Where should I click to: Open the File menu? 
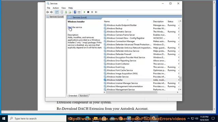coord(48,8)
